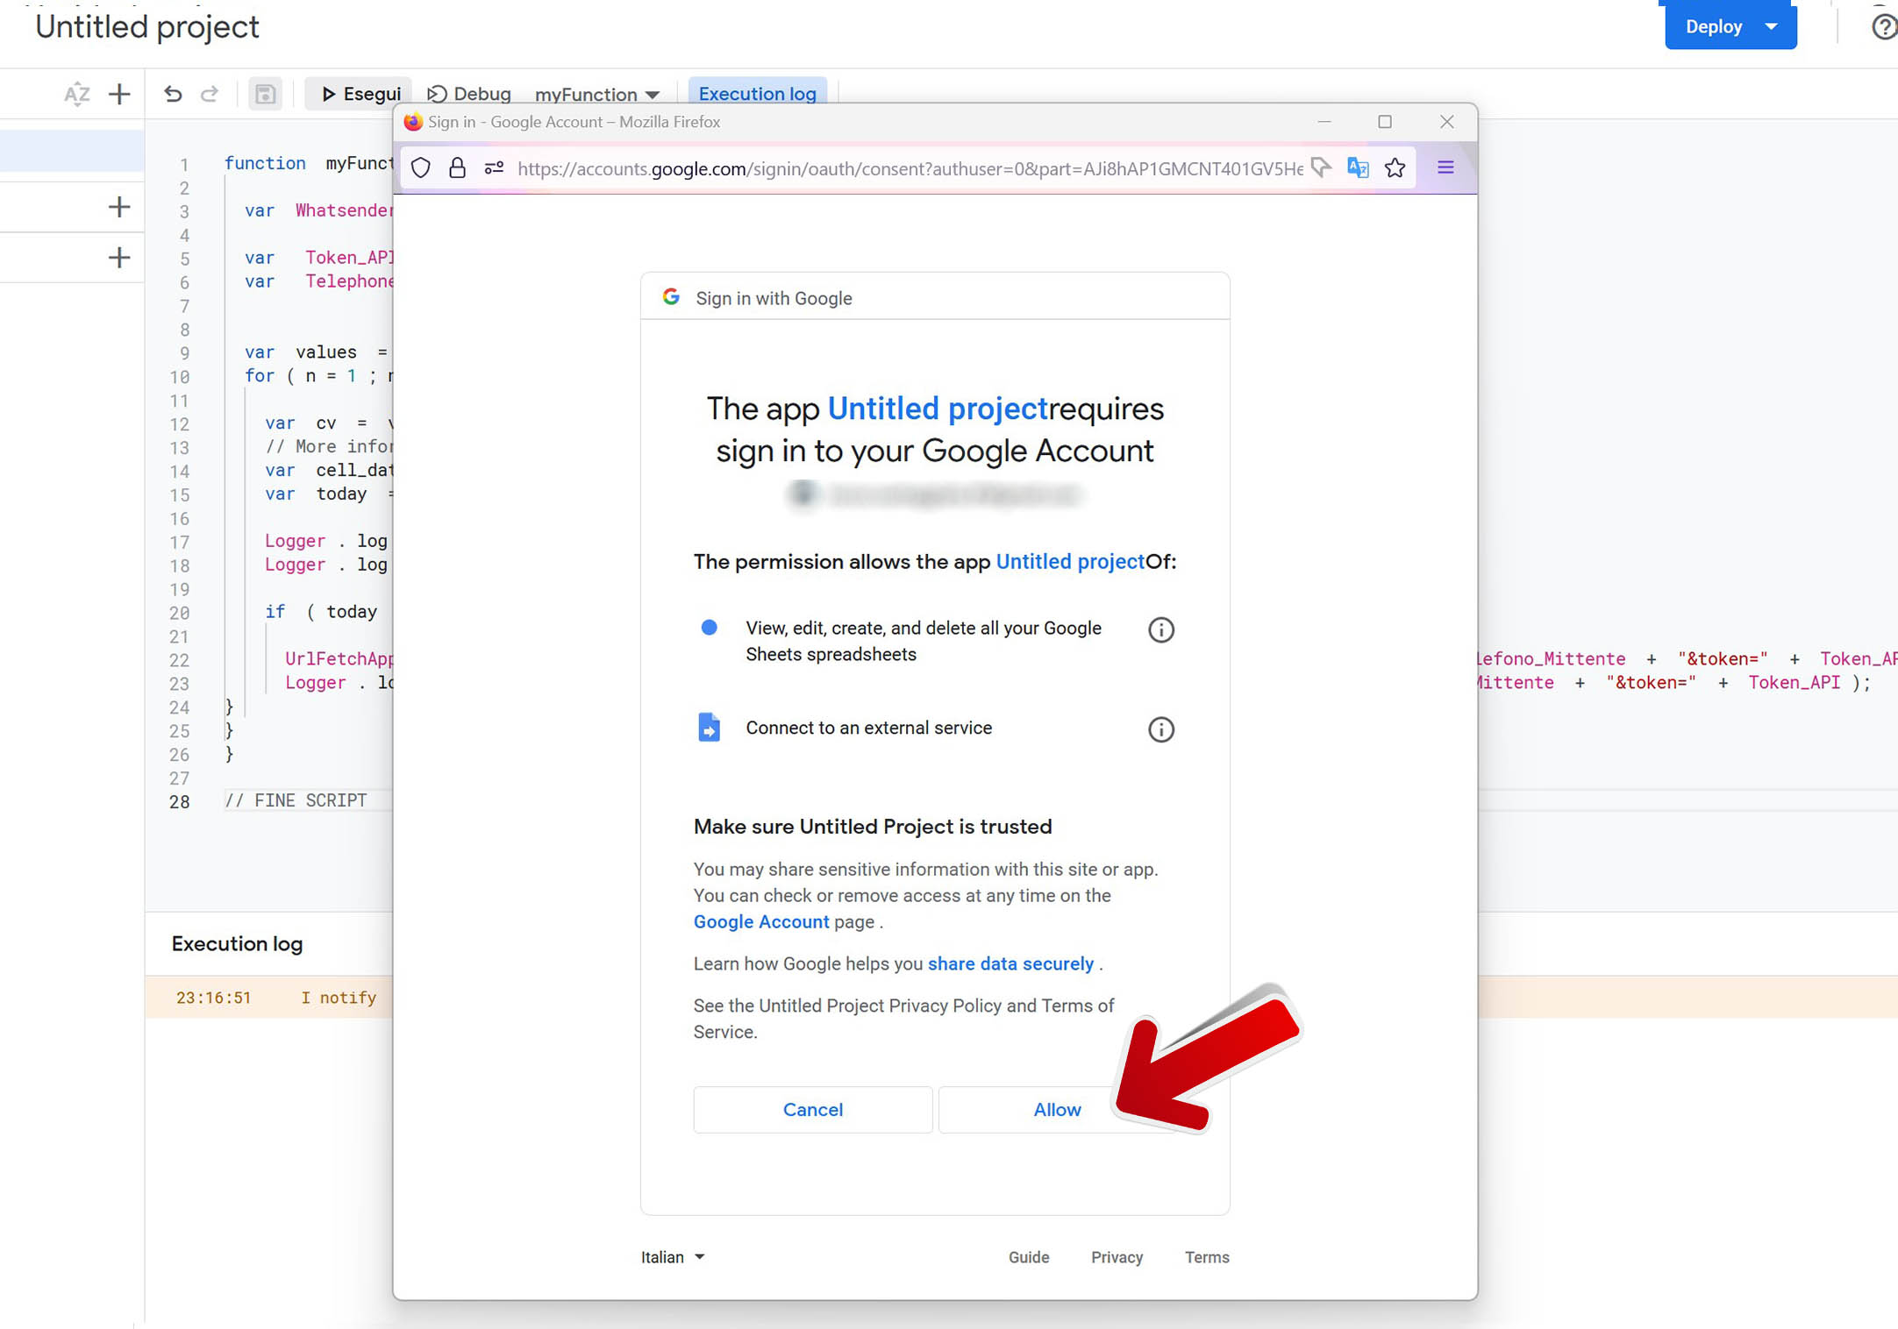Click the translate page icon
The height and width of the screenshot is (1329, 1898).
(1358, 167)
